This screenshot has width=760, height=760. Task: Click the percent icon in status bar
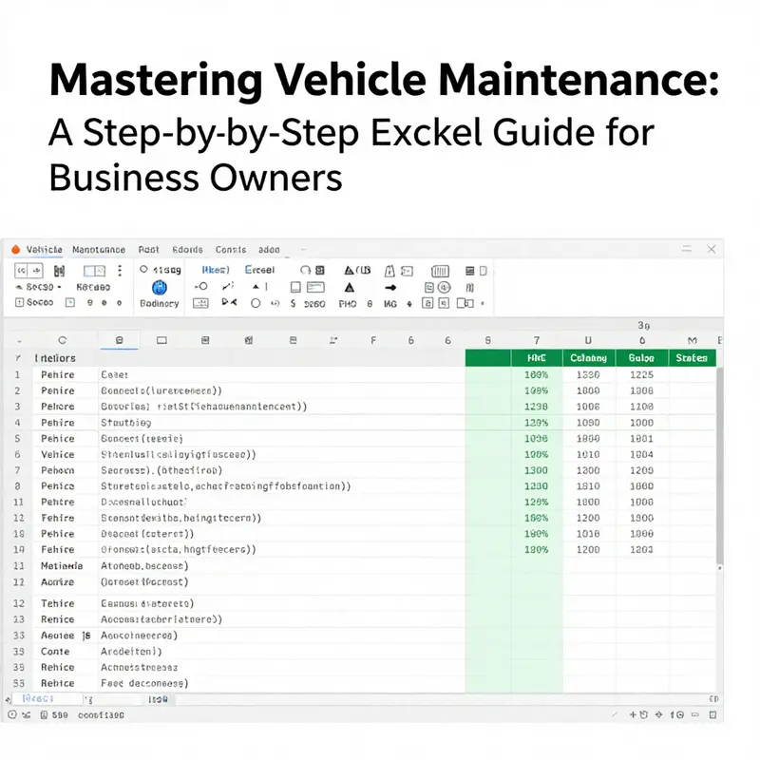click(26, 715)
